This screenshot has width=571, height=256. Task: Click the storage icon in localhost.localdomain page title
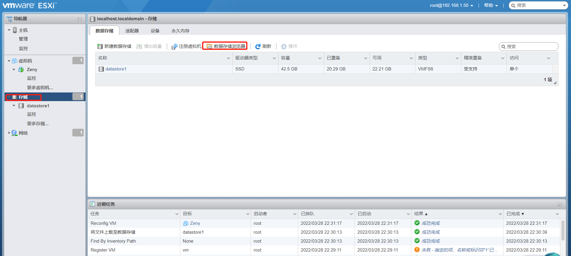tap(93, 19)
